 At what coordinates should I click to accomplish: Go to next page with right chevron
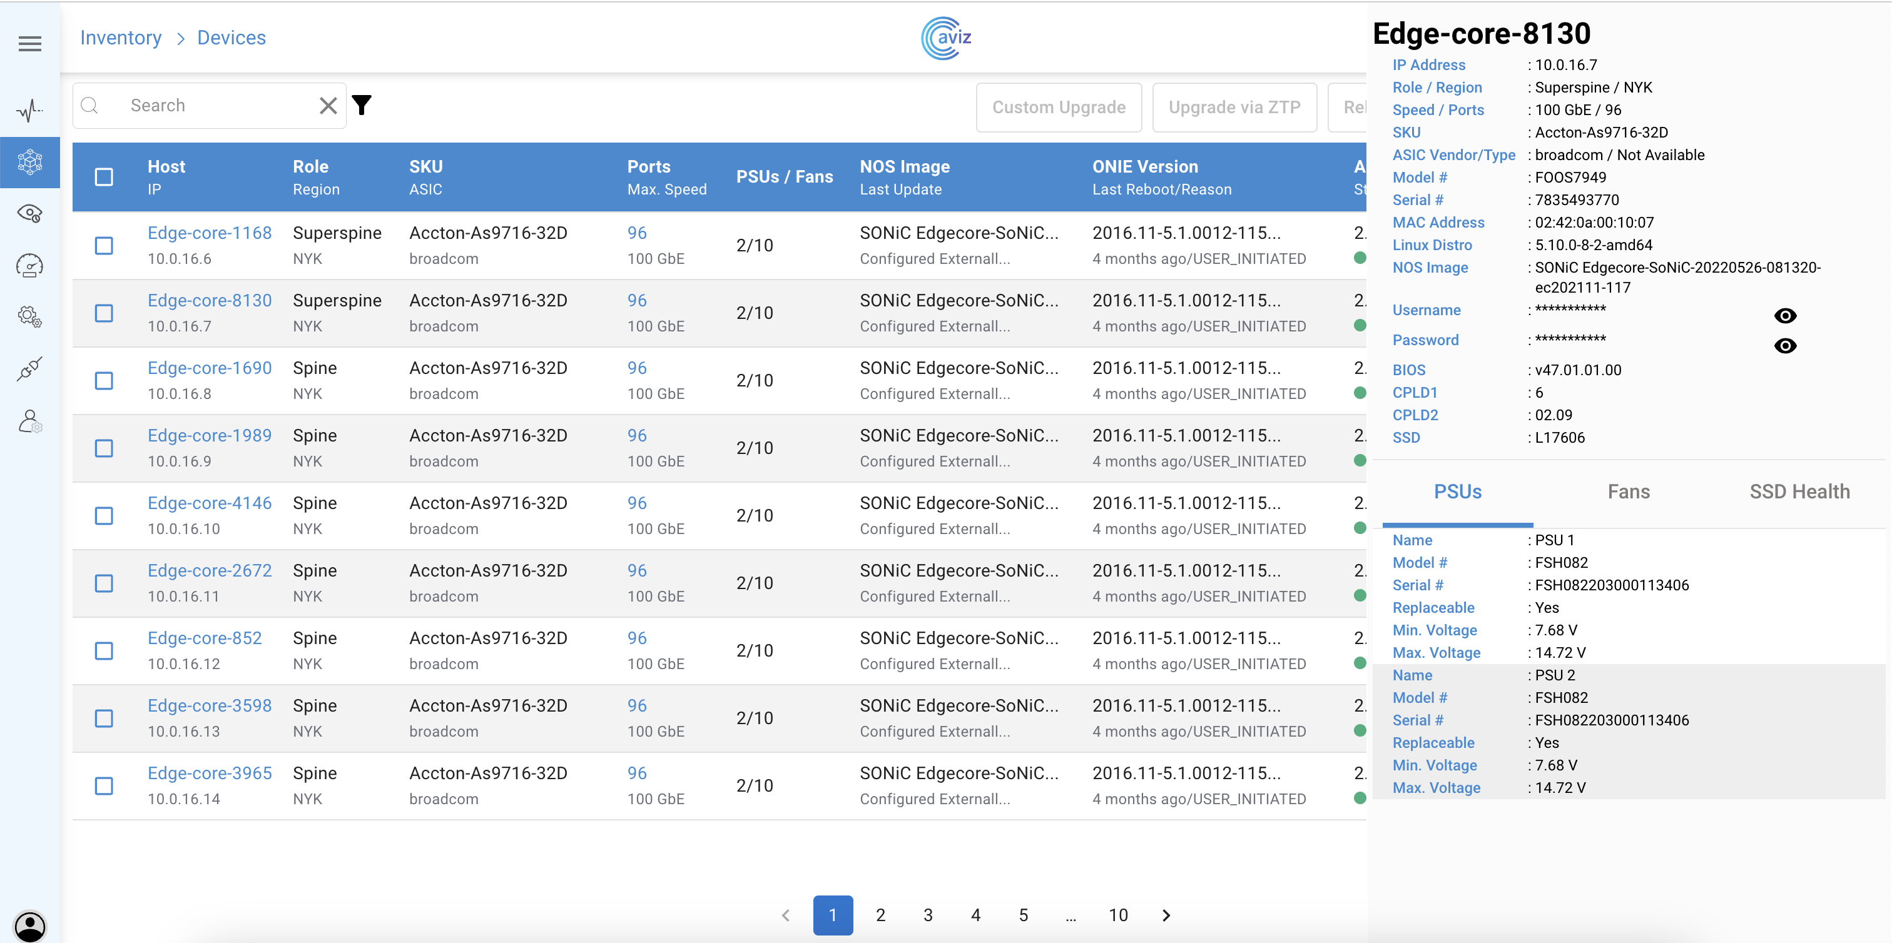[1166, 915]
